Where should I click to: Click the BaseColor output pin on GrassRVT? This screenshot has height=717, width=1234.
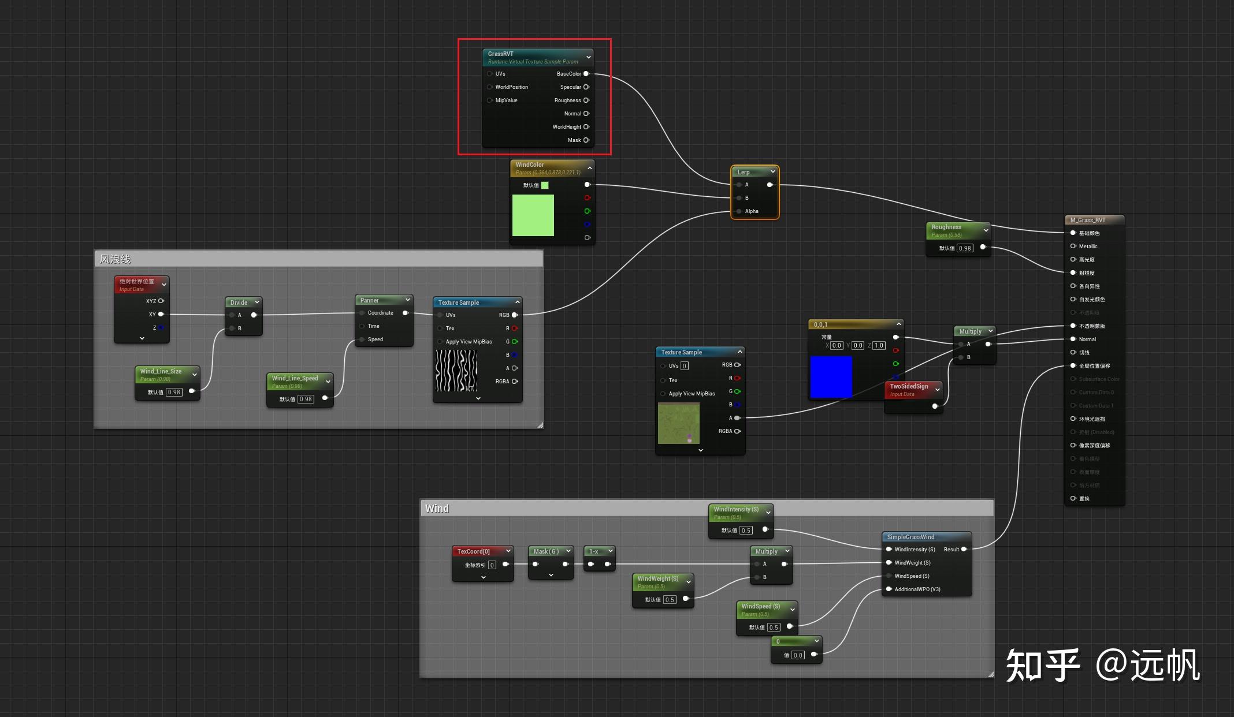(x=586, y=74)
